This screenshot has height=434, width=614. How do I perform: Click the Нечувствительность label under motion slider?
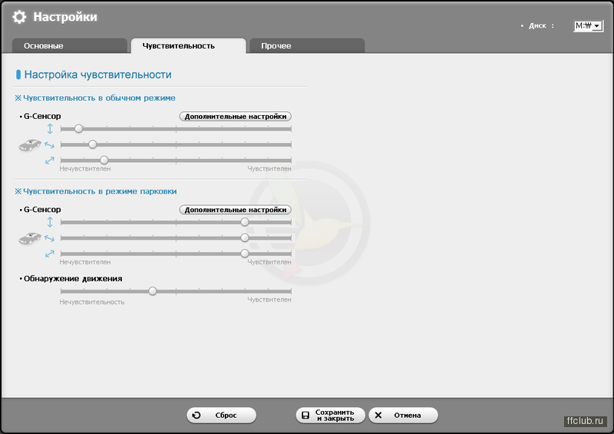(92, 302)
